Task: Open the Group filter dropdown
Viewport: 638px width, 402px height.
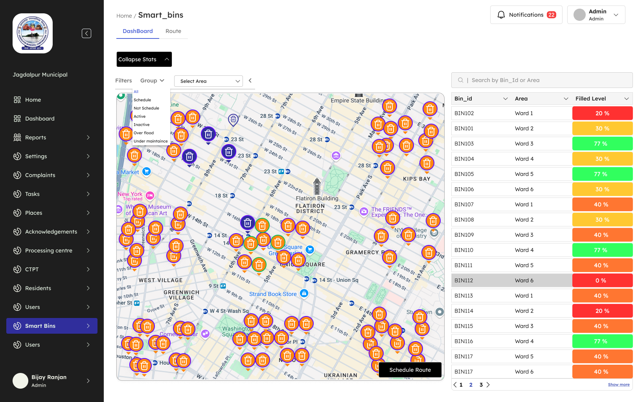Action: point(152,80)
